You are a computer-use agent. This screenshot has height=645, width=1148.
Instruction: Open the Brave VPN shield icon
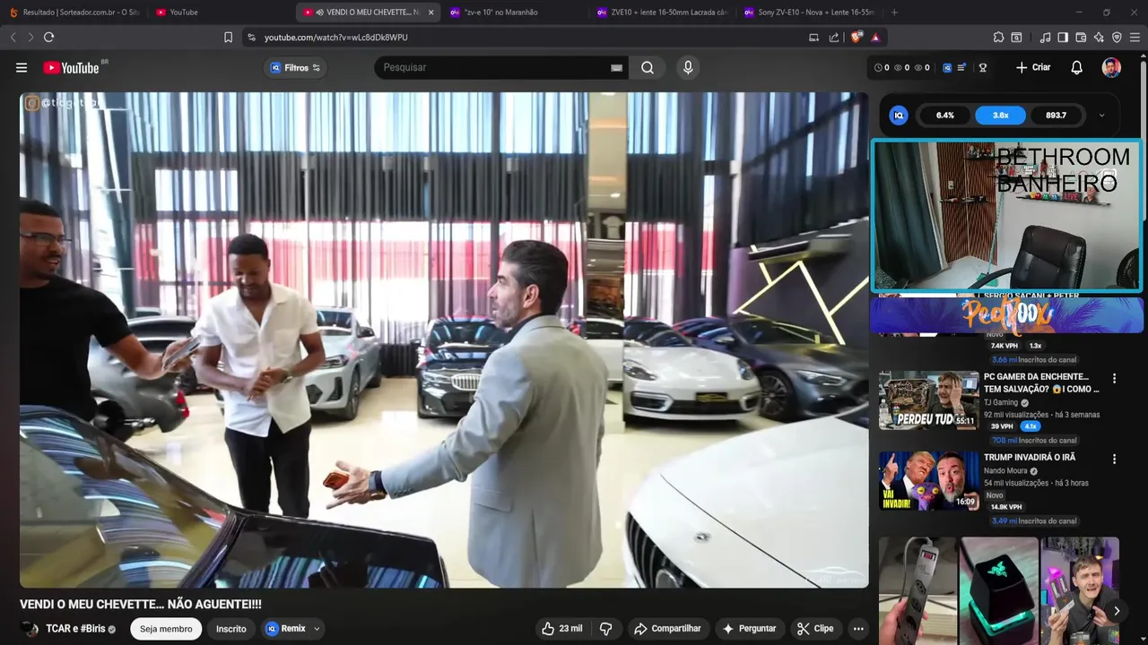1117,37
